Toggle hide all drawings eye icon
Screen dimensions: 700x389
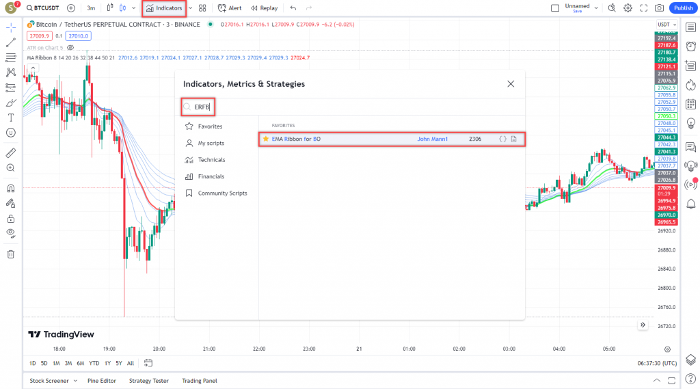[11, 233]
